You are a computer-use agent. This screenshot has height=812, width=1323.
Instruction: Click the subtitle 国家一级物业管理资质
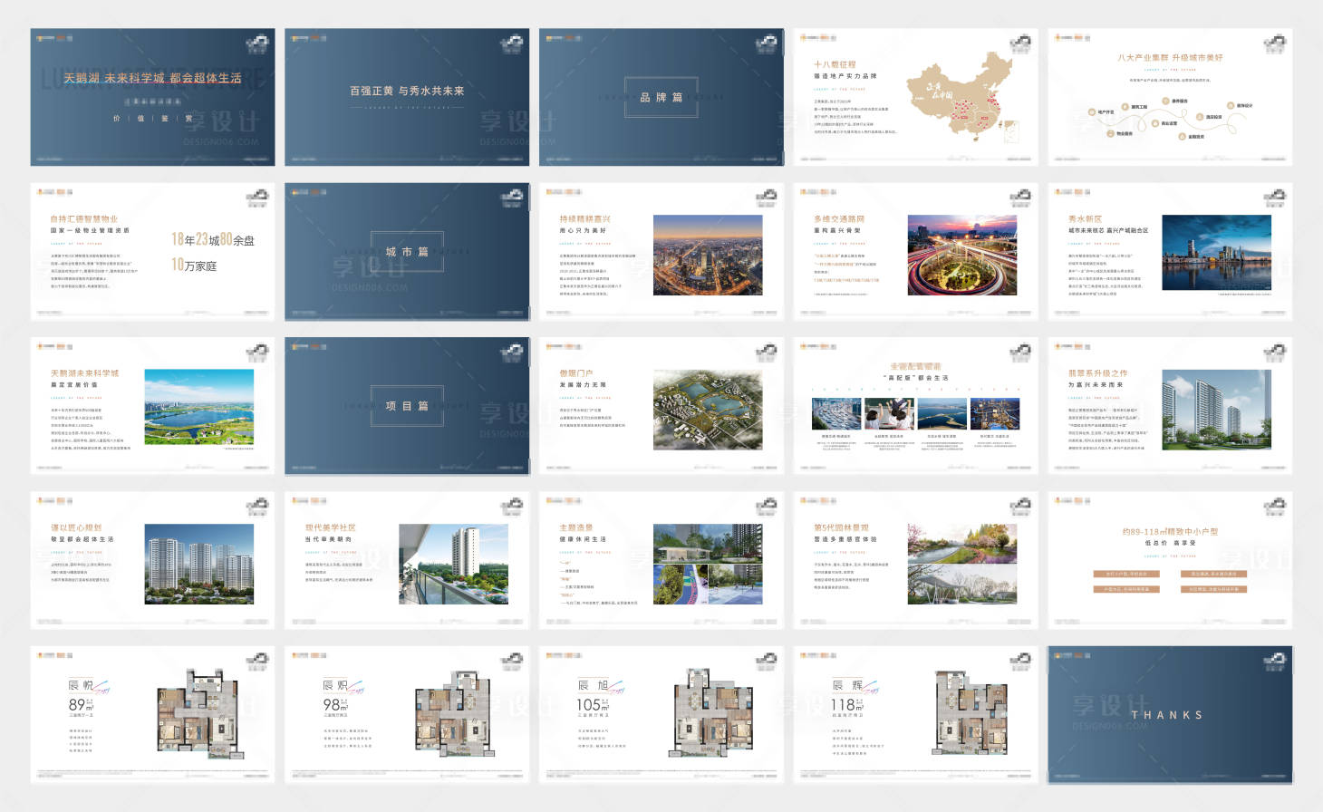[x=89, y=231]
